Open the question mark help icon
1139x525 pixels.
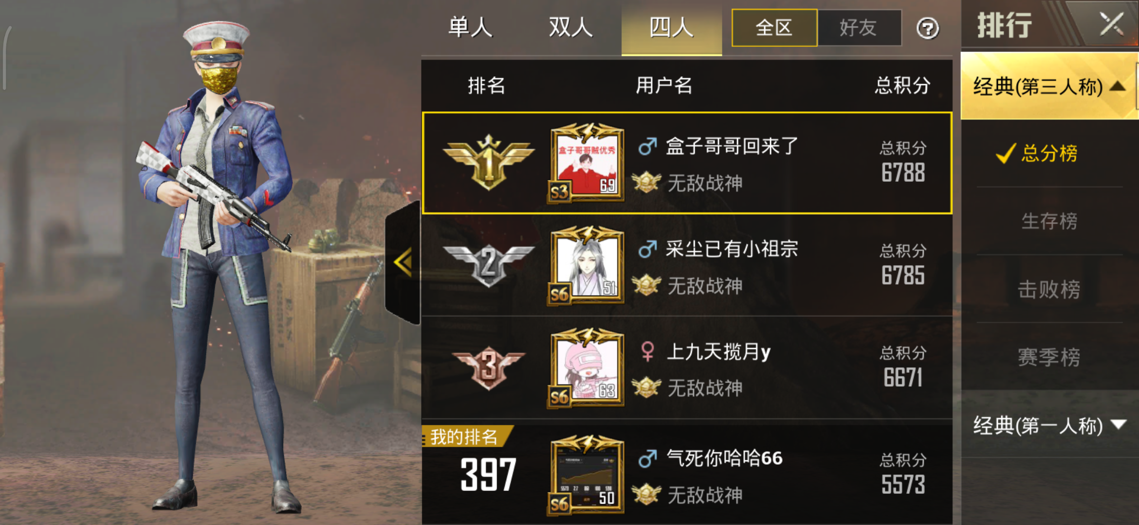pos(928,28)
